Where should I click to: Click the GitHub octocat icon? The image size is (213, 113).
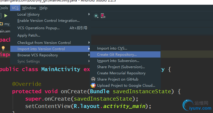[93, 79]
